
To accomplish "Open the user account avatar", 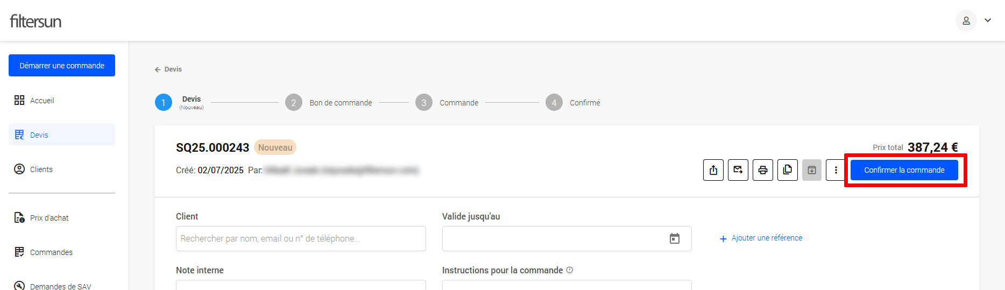I will coord(966,20).
